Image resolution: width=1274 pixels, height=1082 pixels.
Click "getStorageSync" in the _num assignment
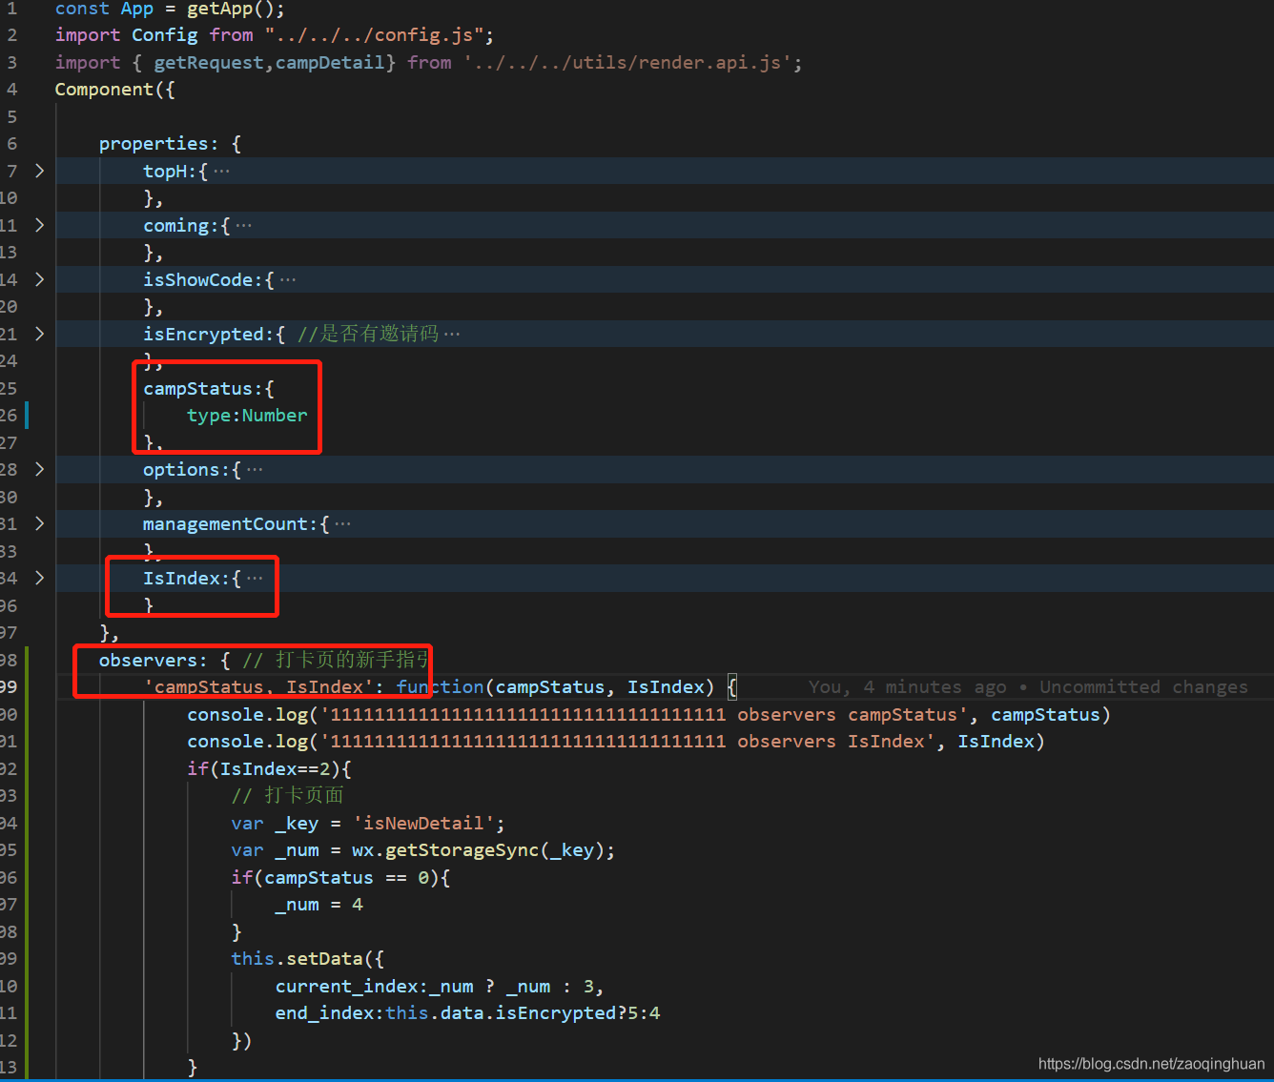click(462, 850)
